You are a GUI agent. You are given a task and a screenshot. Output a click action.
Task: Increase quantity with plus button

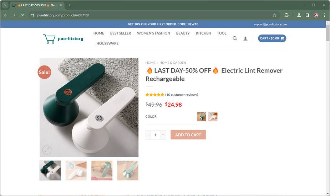[163, 135]
